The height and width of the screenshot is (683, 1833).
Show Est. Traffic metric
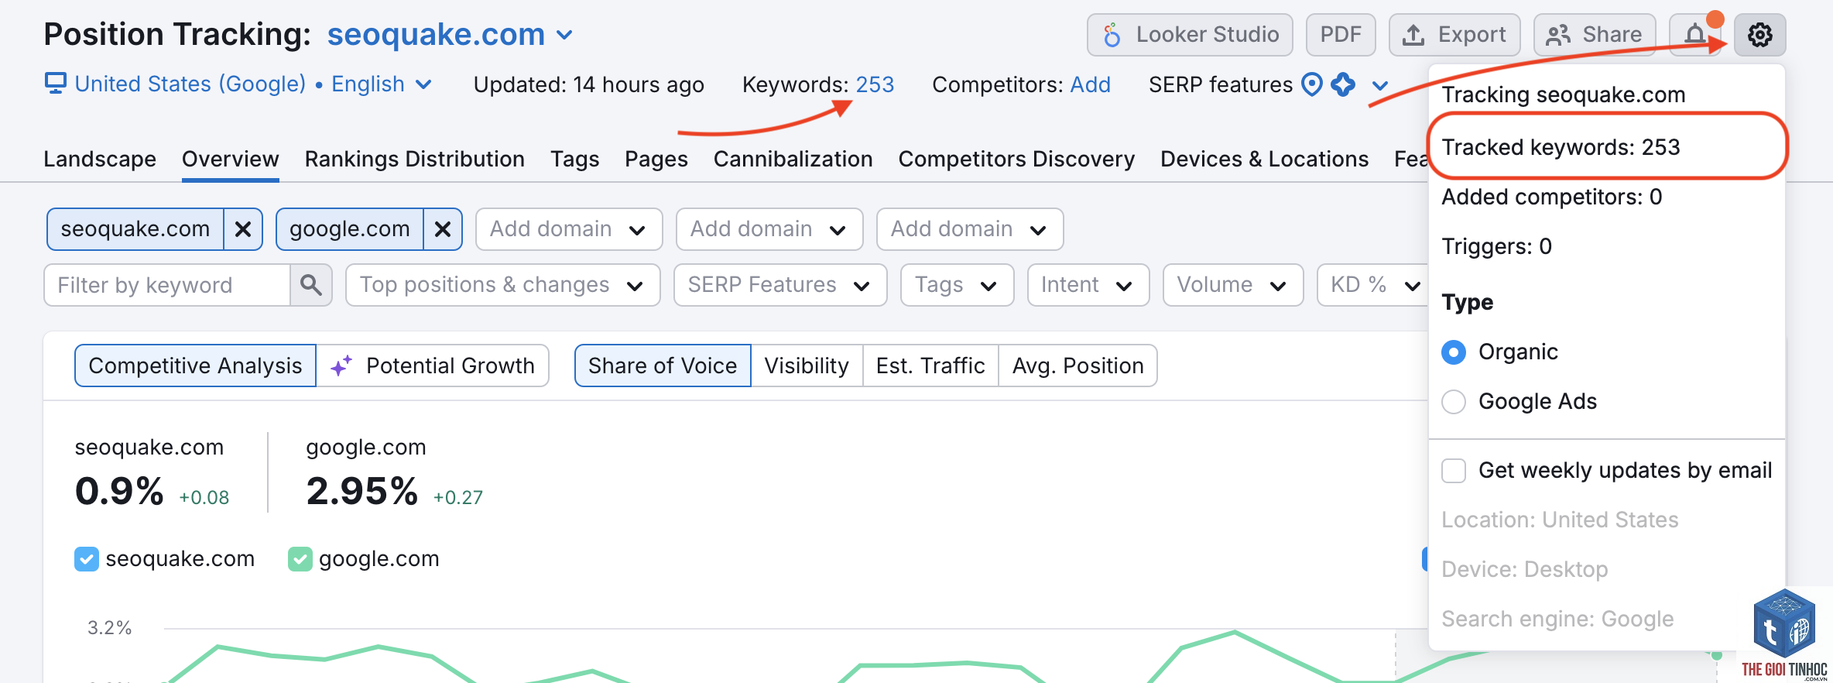[930, 366]
